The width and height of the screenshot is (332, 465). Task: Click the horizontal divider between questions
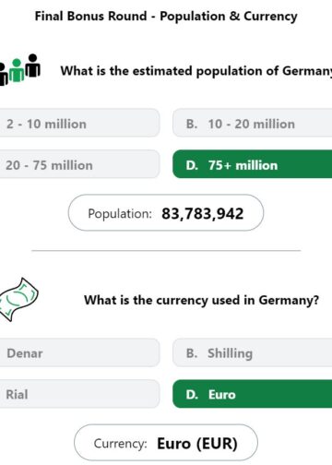166,251
